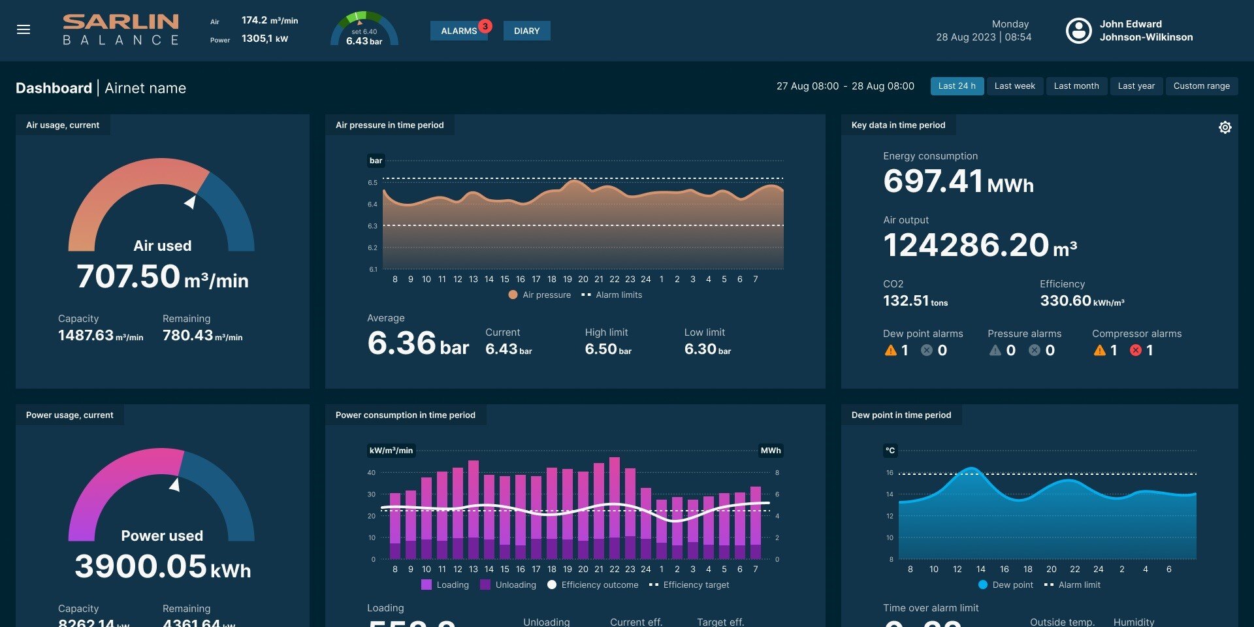Click the red alarms count badge
Image resolution: width=1254 pixels, height=627 pixels.
click(485, 26)
